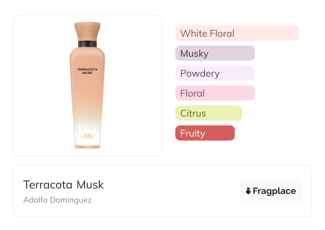Click the word MUSK printed on the bottle

tap(87, 73)
